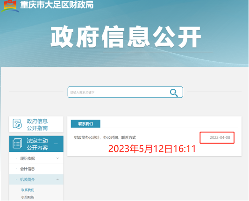Click the 法定主动公开内容 list icon
The image size is (249, 201).
(17, 144)
